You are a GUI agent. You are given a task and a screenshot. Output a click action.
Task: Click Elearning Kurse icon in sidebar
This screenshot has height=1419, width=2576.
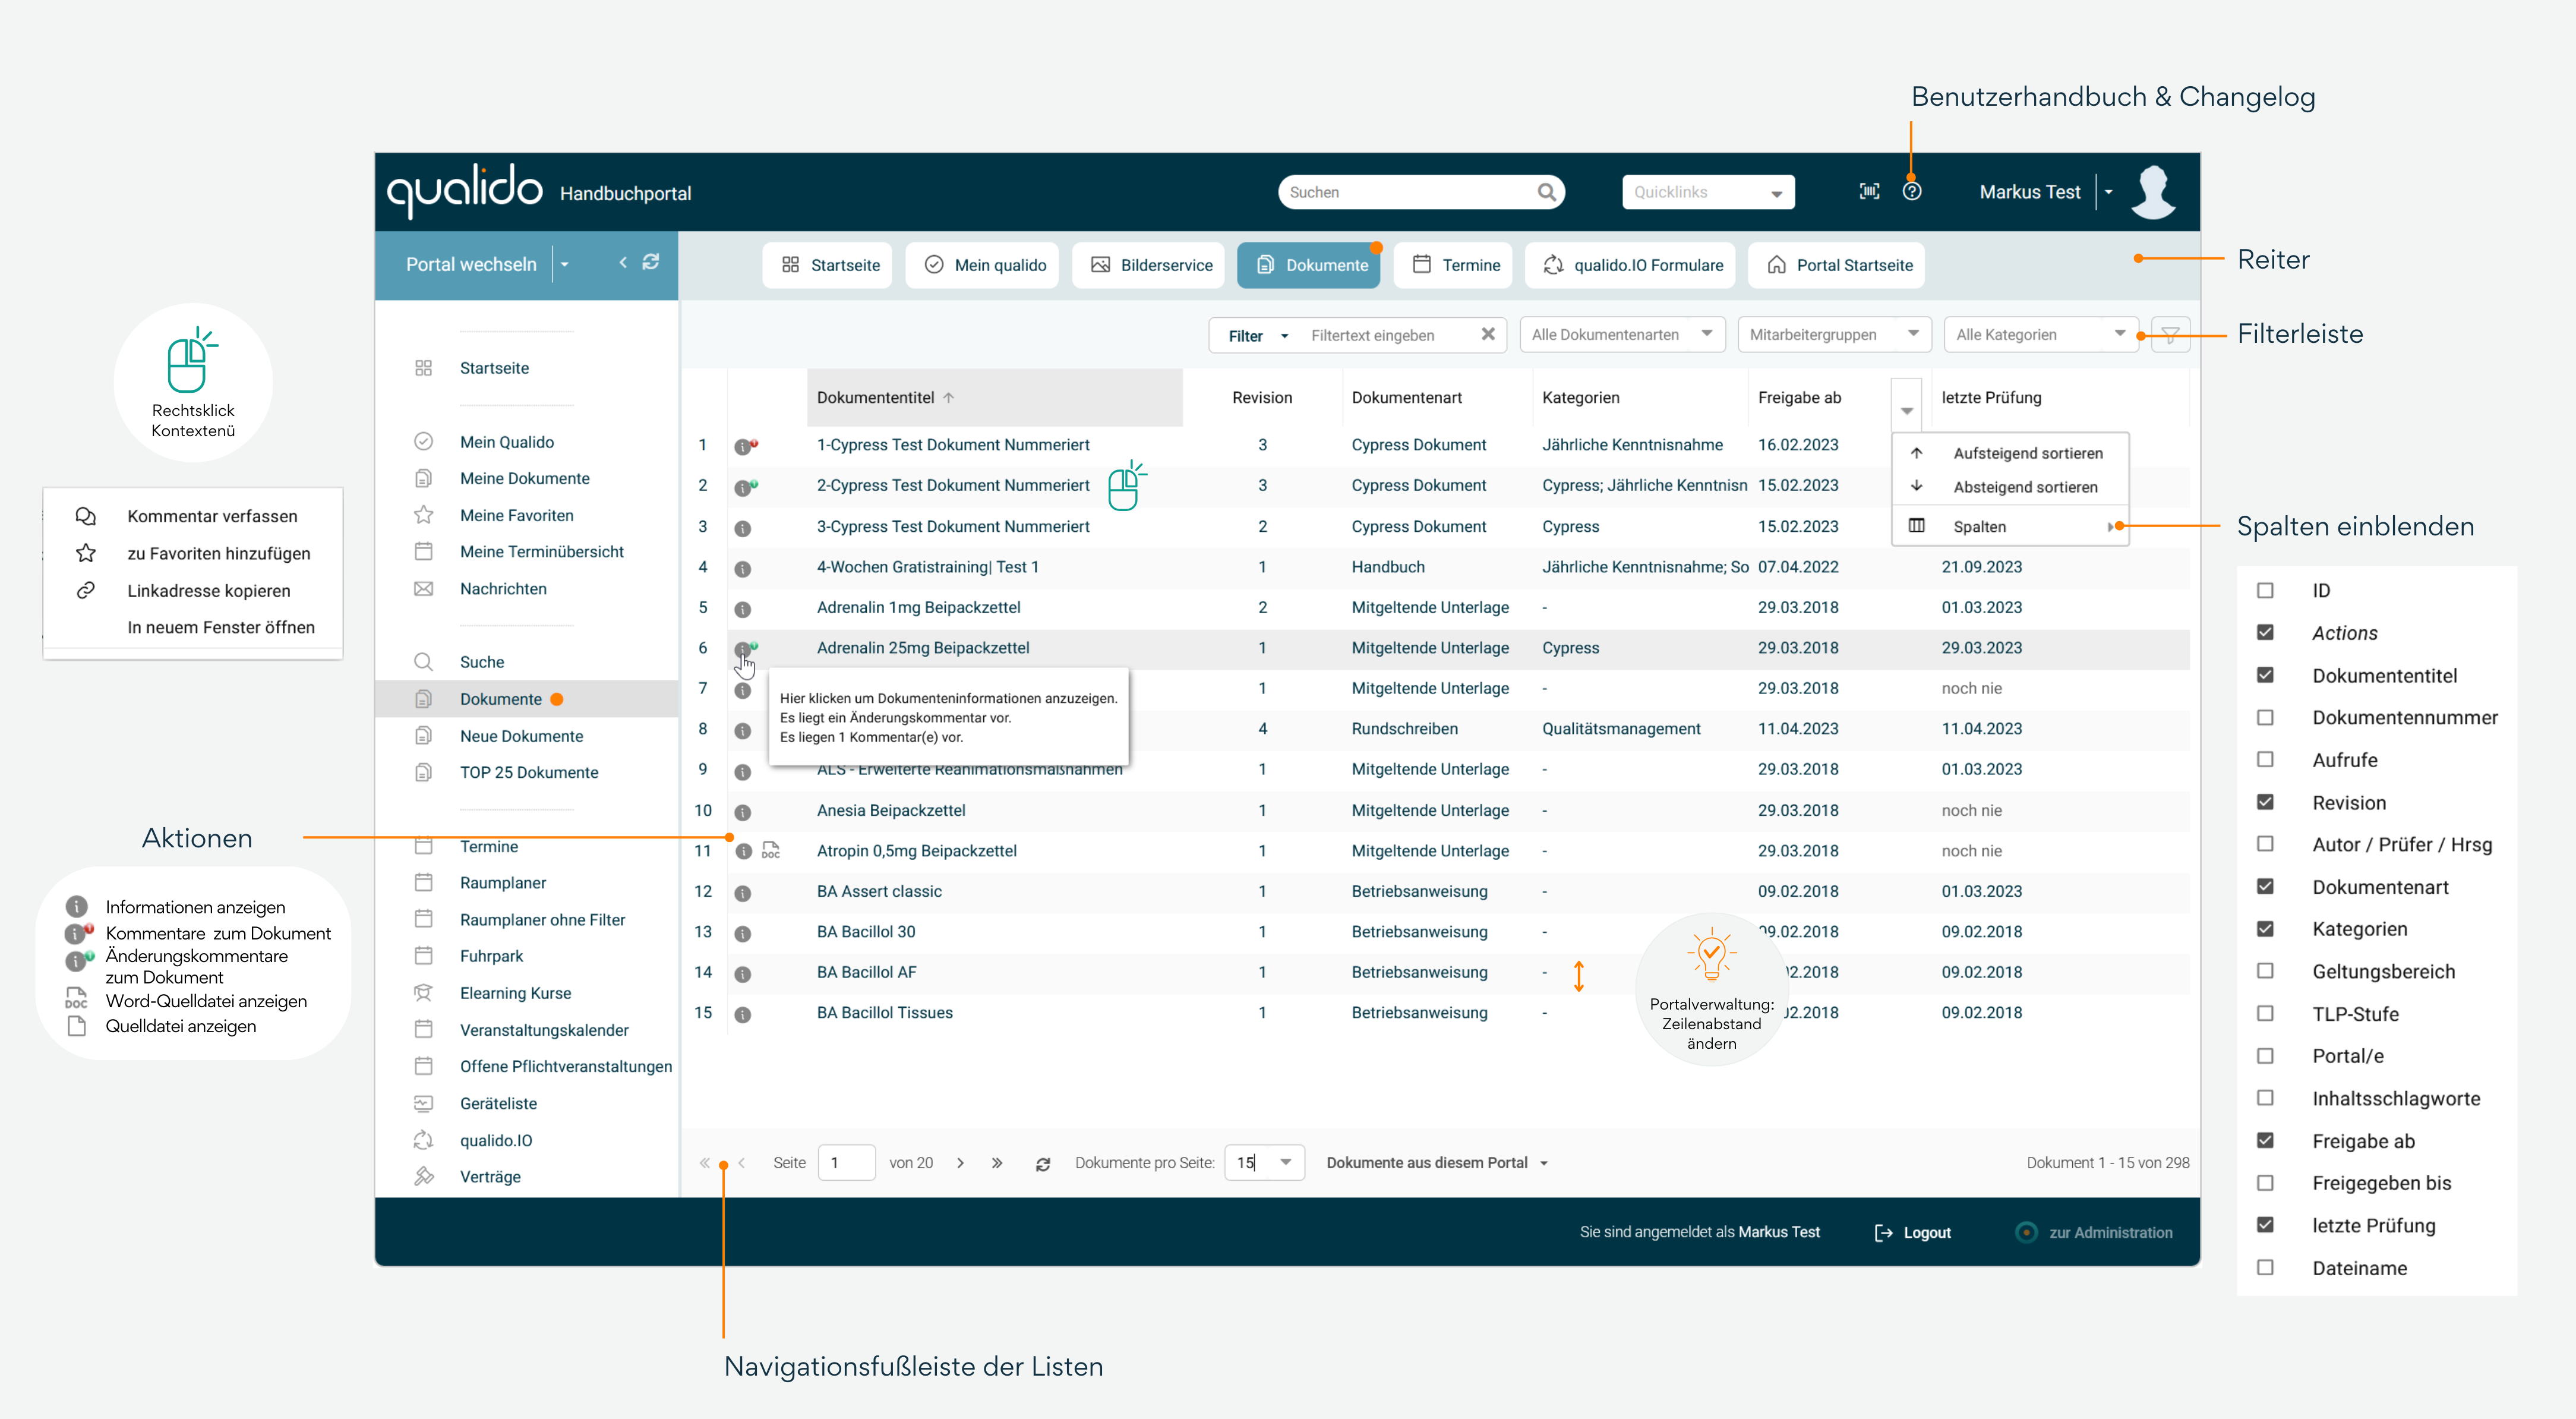click(423, 993)
